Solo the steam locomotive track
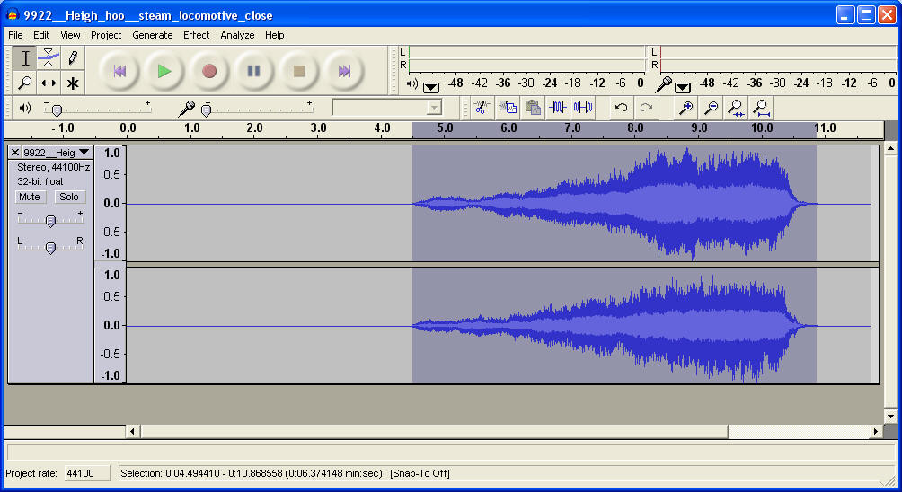The height and width of the screenshot is (492, 902). click(69, 197)
